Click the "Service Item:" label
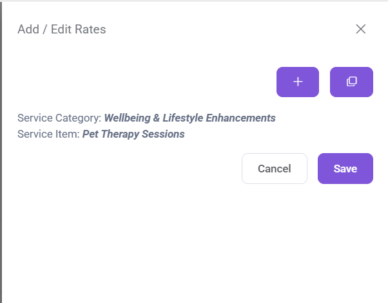 point(48,134)
